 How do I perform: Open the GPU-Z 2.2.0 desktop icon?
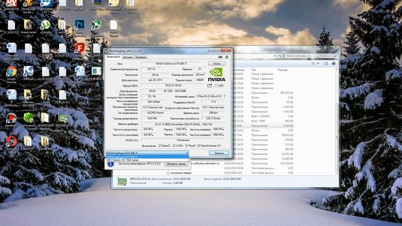pos(63,118)
